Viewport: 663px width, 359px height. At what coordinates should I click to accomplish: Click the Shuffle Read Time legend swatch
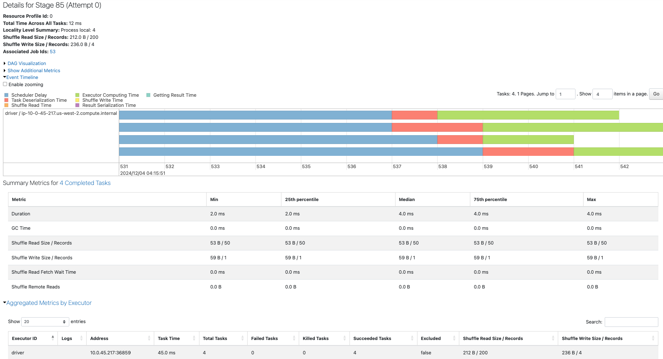(6, 105)
